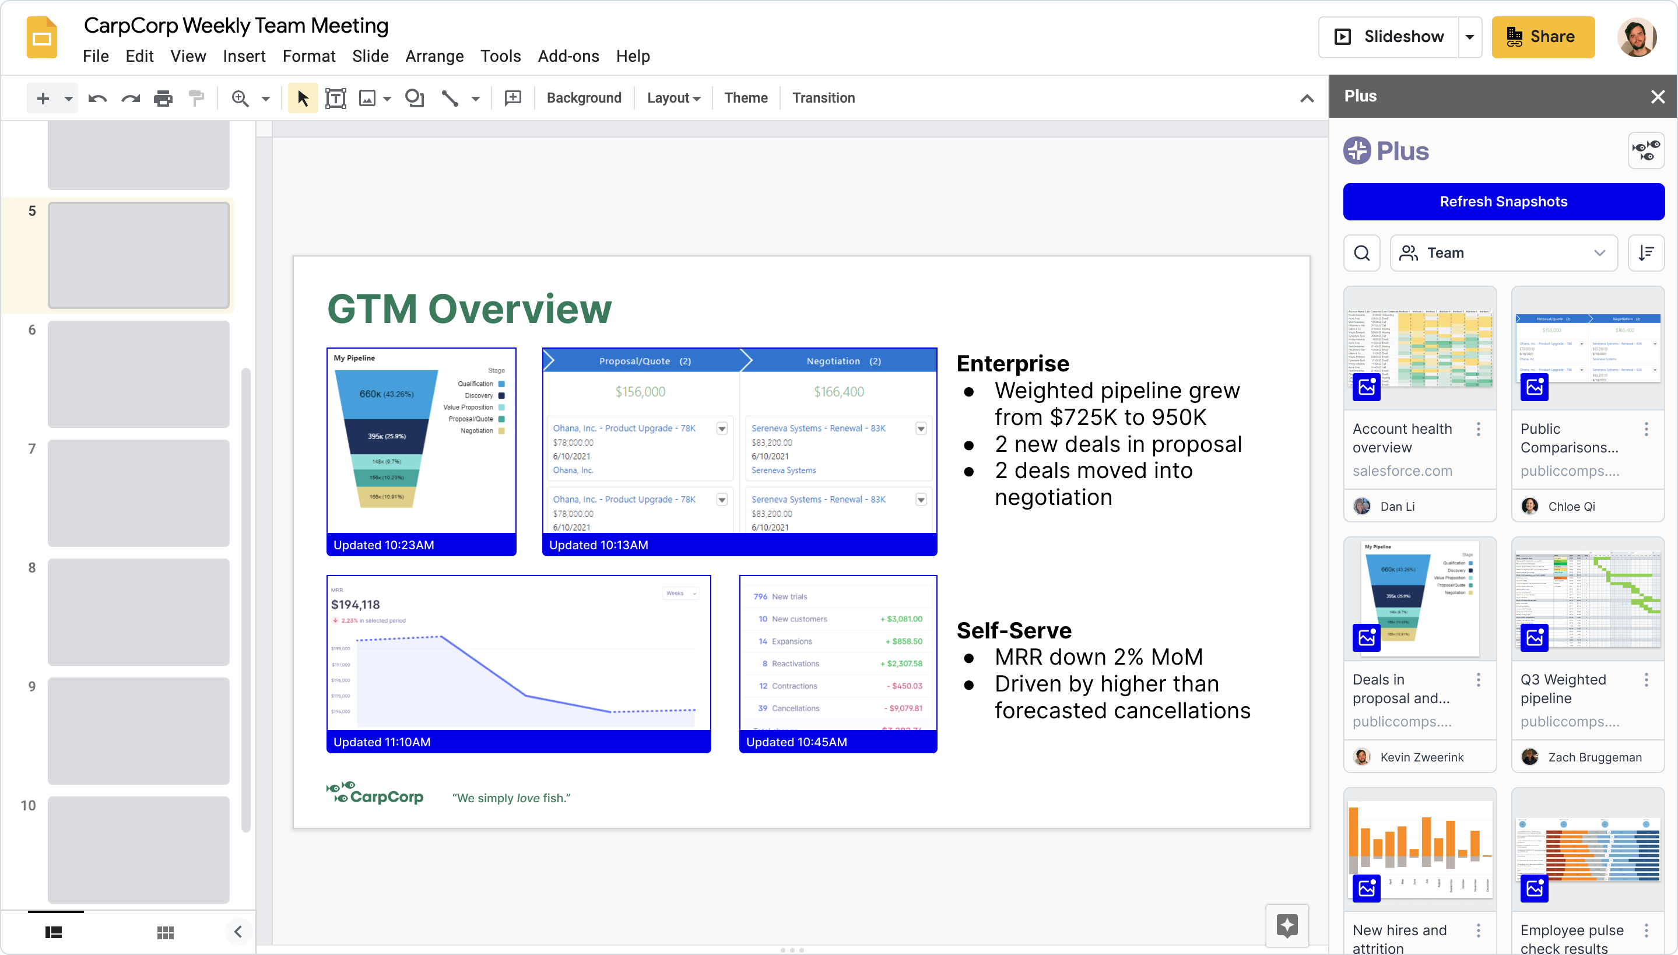Select the paint format tool

pos(196,99)
